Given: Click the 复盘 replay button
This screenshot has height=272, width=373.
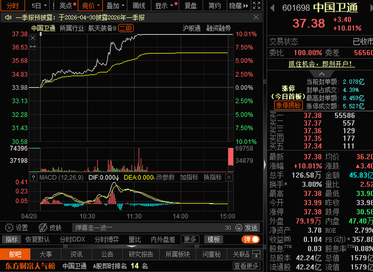Looking at the screenshot, I should [x=191, y=5].
